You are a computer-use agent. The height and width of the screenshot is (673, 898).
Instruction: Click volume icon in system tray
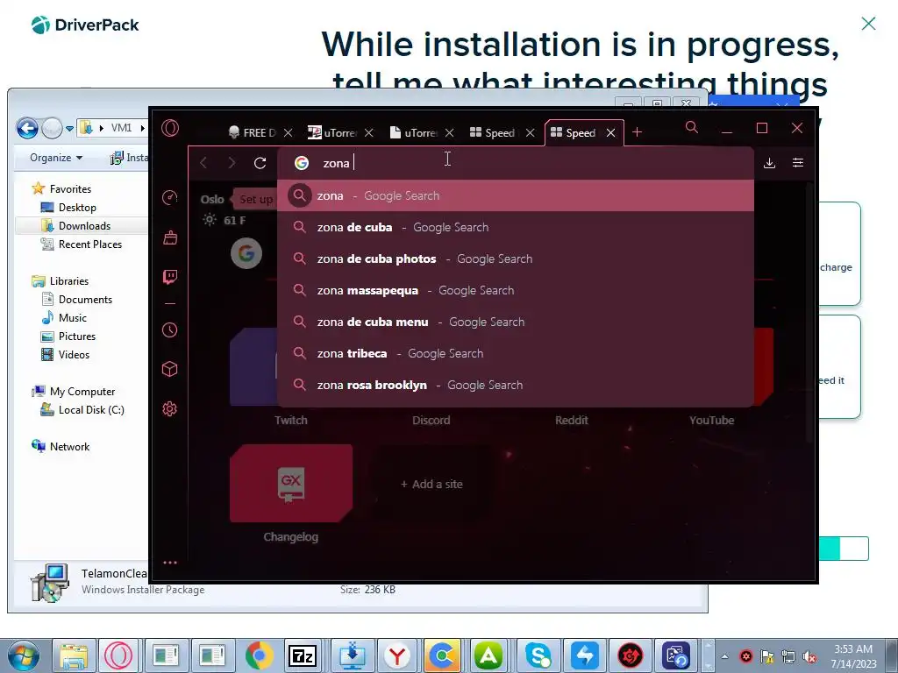[x=809, y=657]
